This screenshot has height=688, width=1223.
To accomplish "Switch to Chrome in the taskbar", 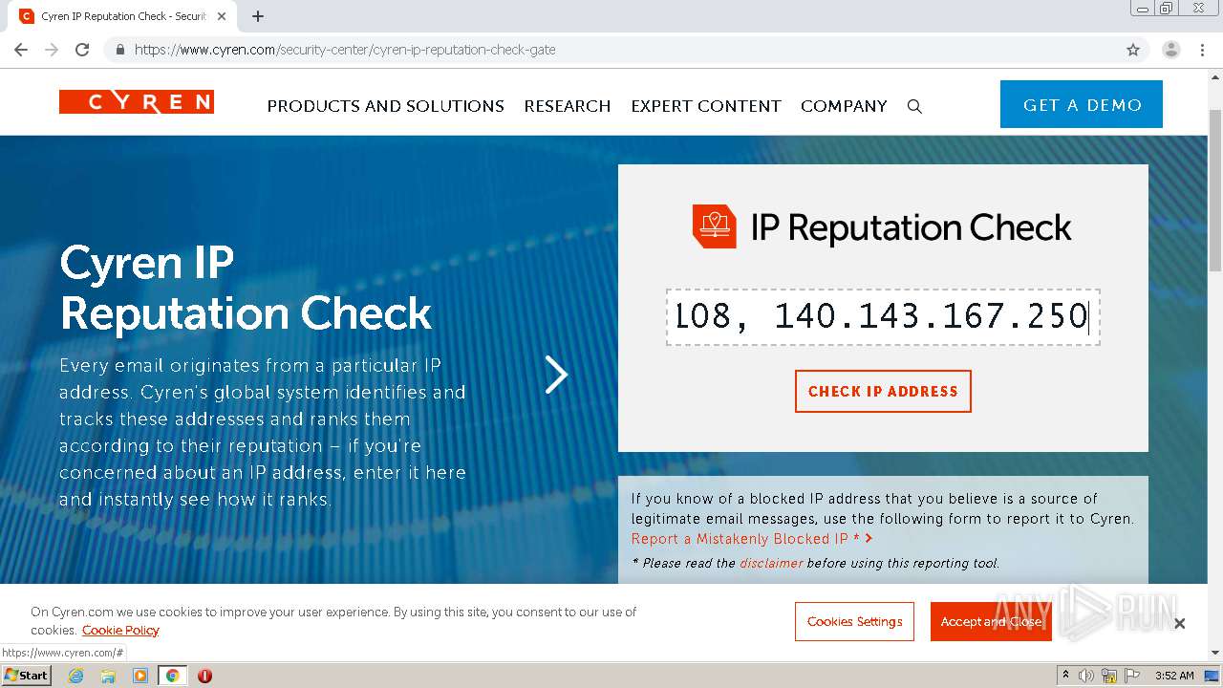I will point(172,676).
